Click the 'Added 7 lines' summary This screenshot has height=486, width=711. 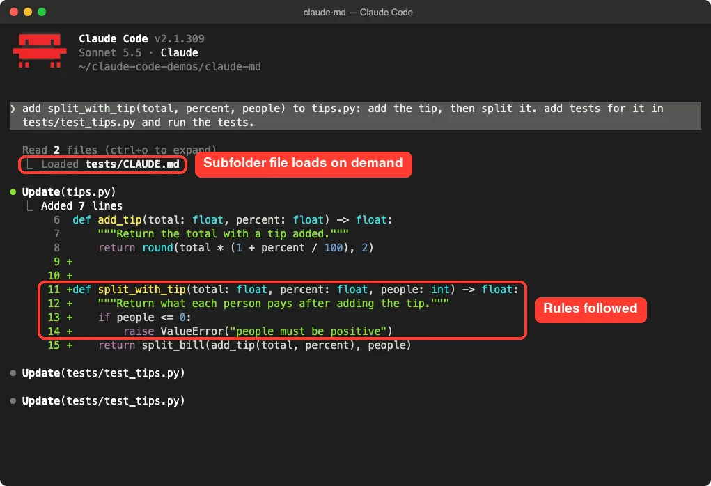coord(81,206)
